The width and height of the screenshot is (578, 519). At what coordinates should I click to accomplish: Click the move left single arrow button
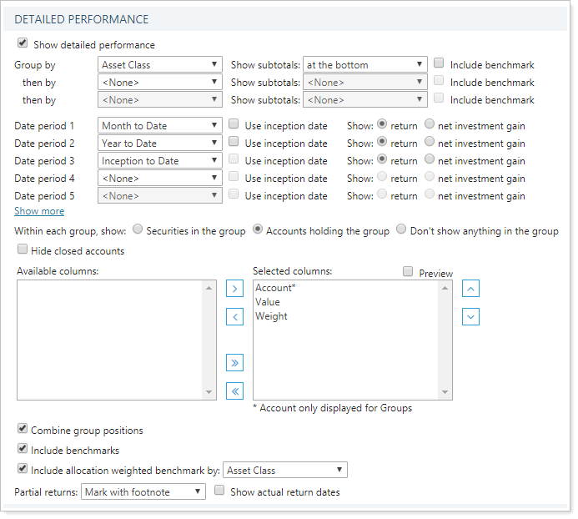(236, 317)
